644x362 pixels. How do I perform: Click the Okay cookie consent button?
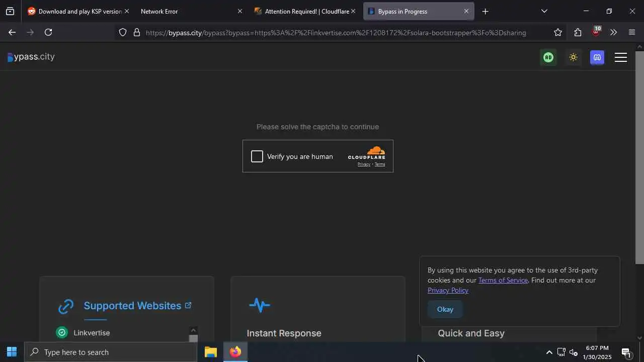445,309
